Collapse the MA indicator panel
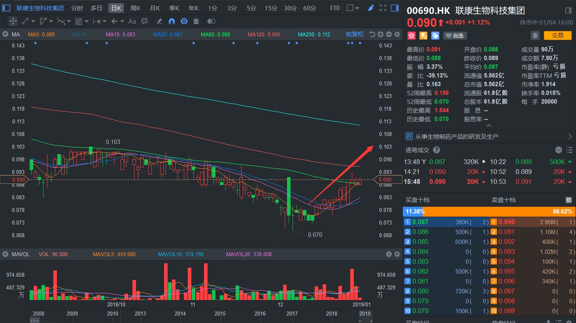The width and height of the screenshot is (576, 323). 6,34
